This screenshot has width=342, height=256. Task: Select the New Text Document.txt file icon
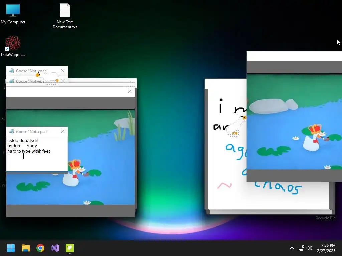pyautogui.click(x=65, y=16)
